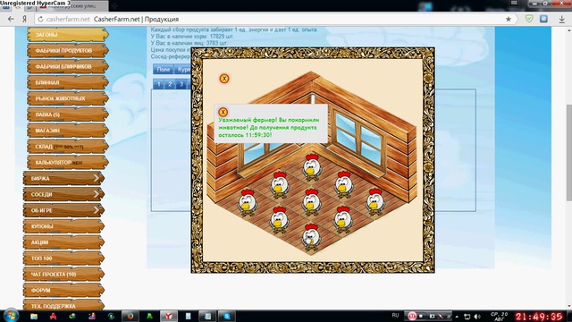
Task: Open browser downloads arrow icon
Action: click(562, 20)
